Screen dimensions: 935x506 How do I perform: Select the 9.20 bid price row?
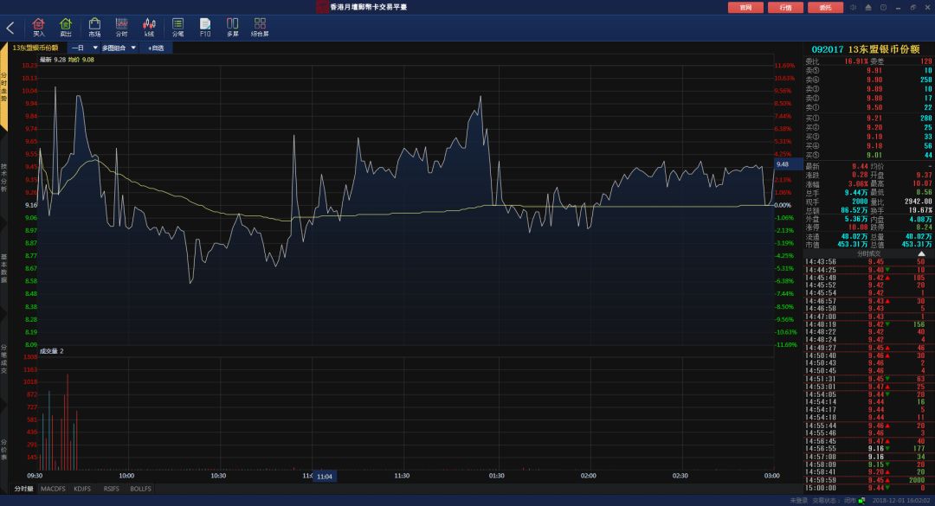tap(868, 127)
